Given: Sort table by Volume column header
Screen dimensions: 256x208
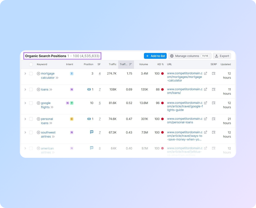Looking at the screenshot, I should pyautogui.click(x=143, y=64).
